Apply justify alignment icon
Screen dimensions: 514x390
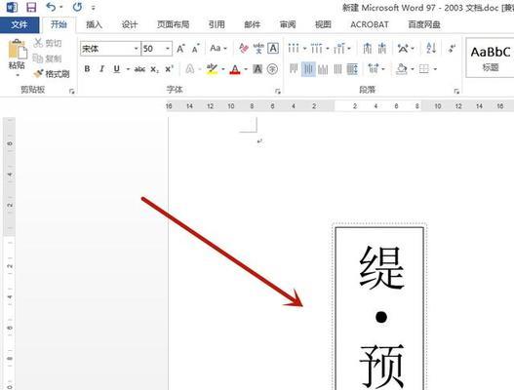point(337,69)
